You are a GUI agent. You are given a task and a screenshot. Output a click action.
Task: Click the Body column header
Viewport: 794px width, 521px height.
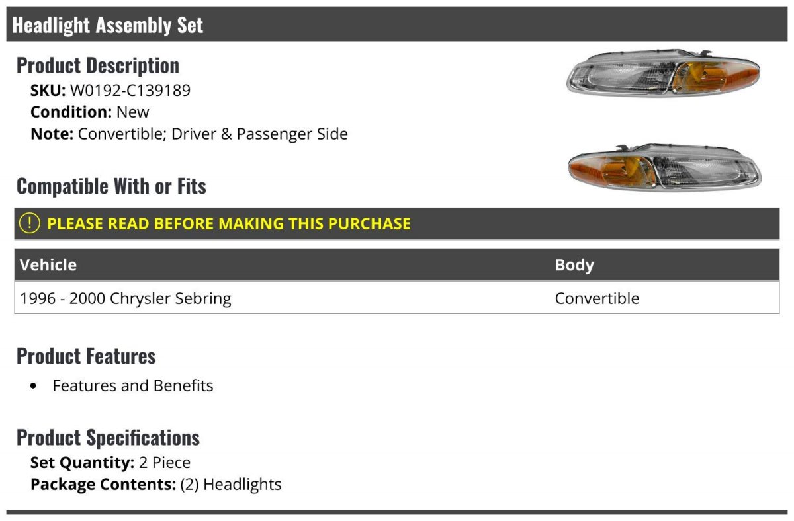[x=574, y=265]
